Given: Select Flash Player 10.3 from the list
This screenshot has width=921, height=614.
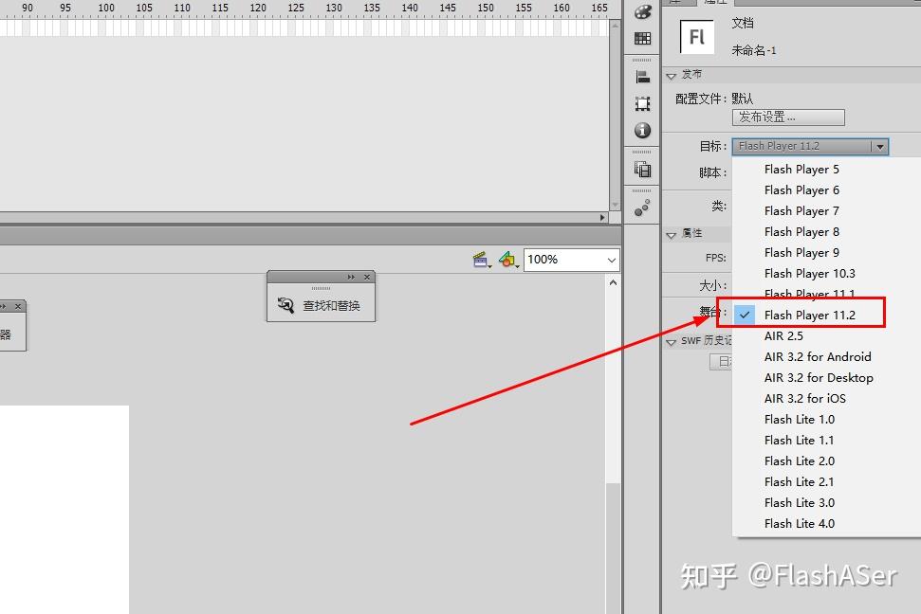Looking at the screenshot, I should pos(809,274).
